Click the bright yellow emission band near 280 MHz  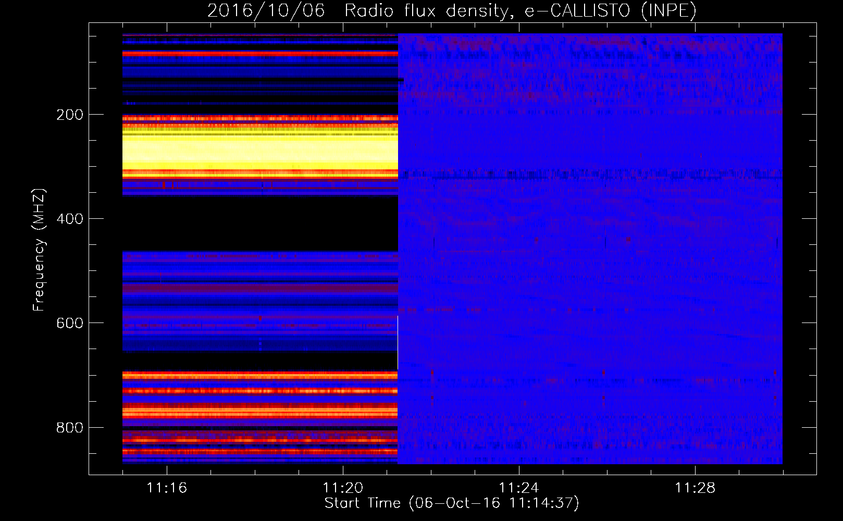260,150
